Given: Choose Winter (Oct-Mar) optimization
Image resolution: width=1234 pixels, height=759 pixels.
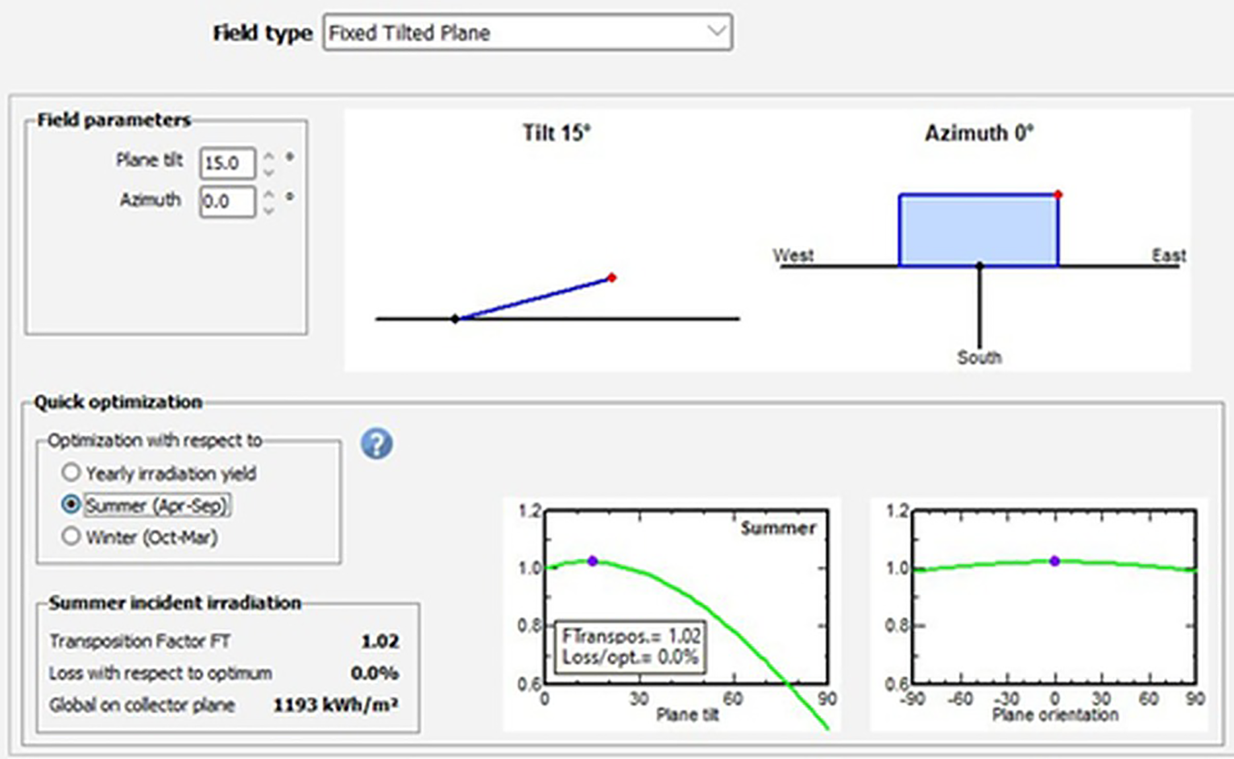Looking at the screenshot, I should (x=71, y=536).
